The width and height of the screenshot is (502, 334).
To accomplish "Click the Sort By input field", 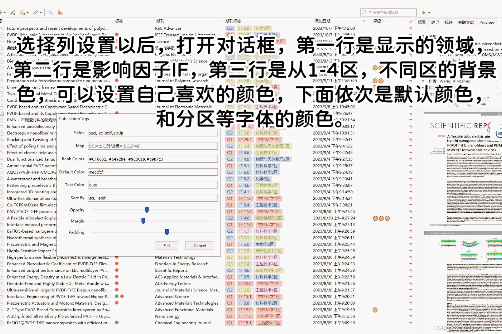I will [x=153, y=198].
